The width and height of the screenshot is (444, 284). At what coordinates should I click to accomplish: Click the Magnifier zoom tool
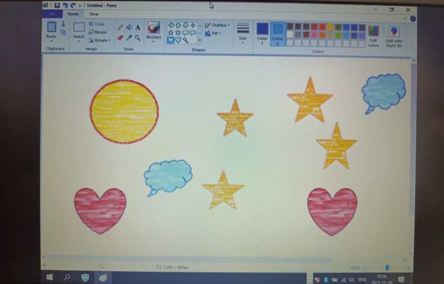coord(138,37)
